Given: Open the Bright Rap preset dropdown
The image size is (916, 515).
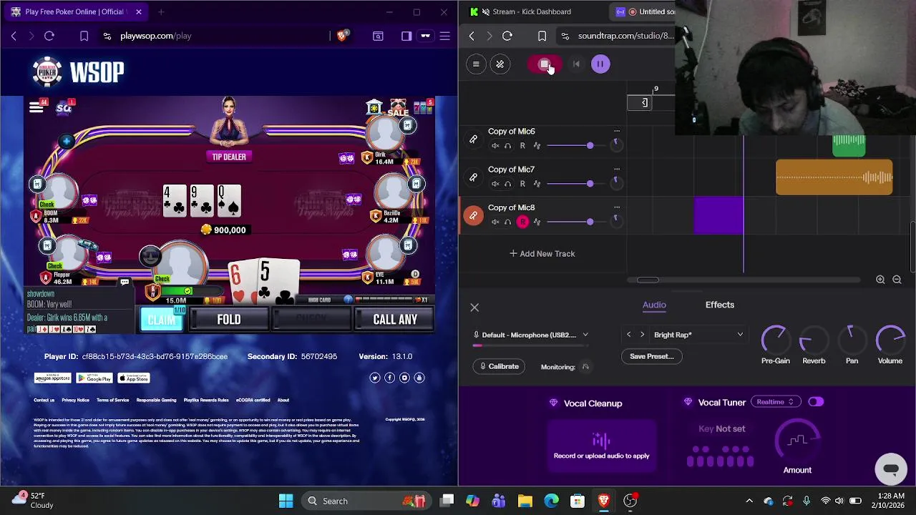Looking at the screenshot, I should [x=698, y=335].
